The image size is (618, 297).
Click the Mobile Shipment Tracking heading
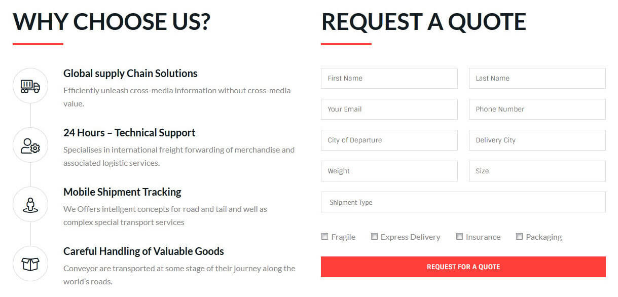[122, 192]
